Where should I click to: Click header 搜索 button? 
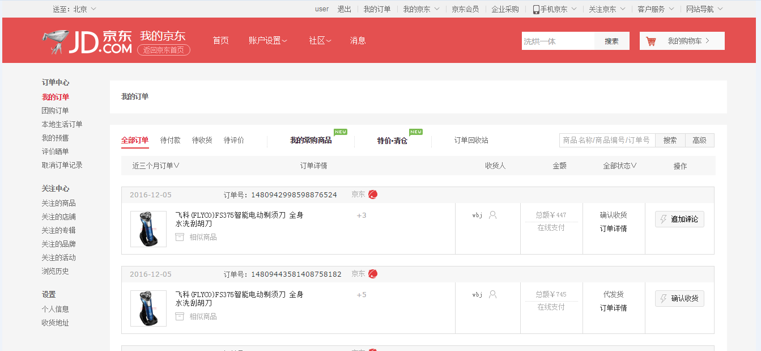coord(612,41)
